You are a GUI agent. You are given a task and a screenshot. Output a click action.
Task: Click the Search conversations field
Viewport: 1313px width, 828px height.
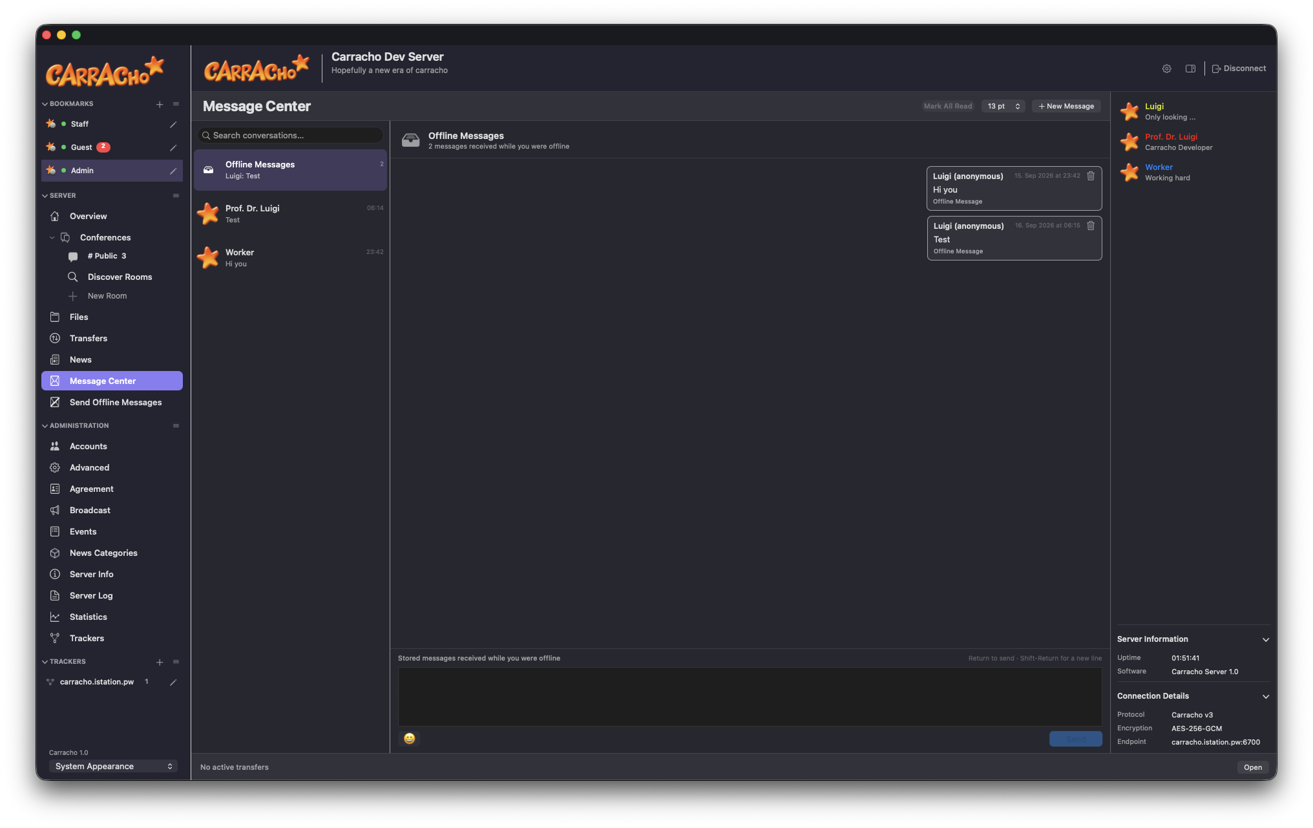pyautogui.click(x=291, y=136)
